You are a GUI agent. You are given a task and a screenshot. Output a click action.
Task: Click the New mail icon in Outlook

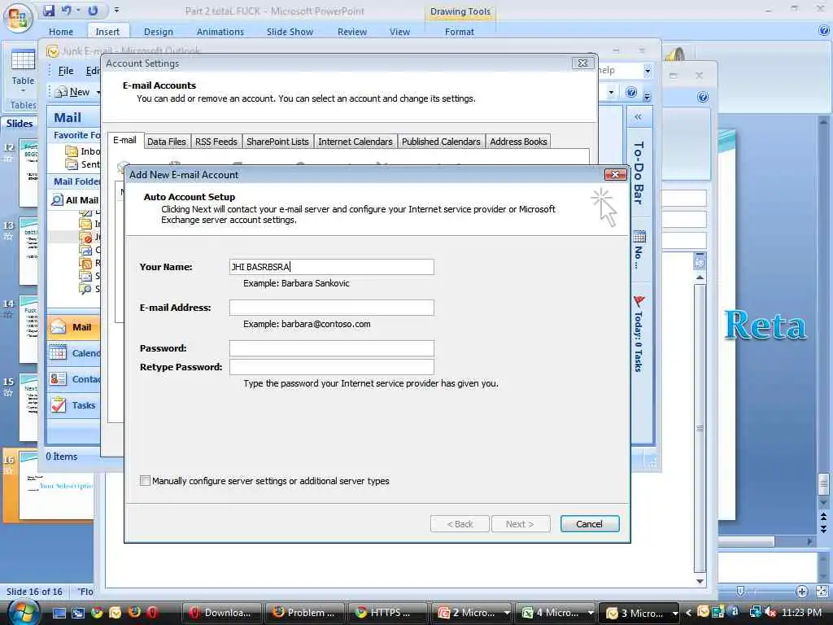62,92
